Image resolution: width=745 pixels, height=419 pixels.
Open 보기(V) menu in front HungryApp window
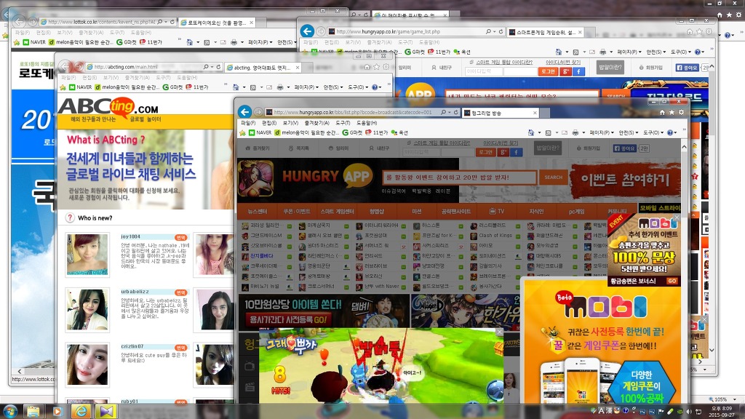point(290,122)
